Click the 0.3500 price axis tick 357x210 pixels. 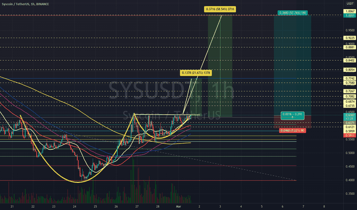pyautogui.click(x=350, y=194)
